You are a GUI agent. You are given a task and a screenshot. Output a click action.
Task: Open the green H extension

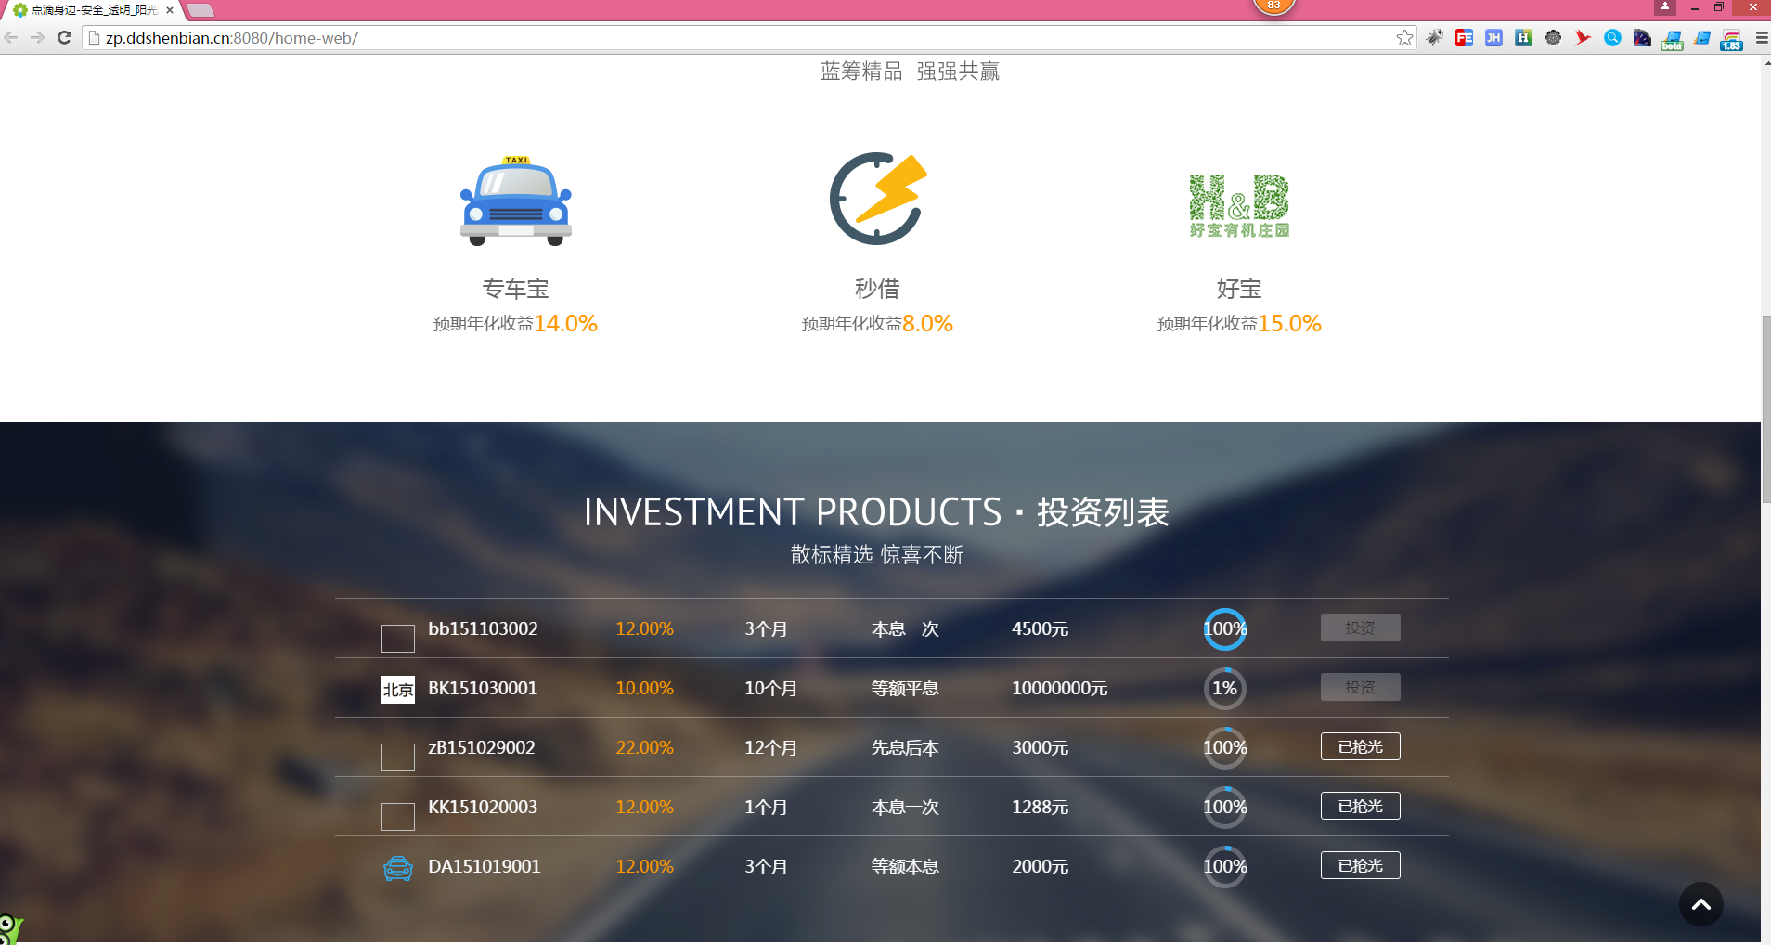1523,38
